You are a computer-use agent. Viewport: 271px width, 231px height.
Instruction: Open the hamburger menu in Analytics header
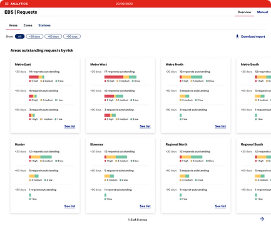[x=7, y=4]
